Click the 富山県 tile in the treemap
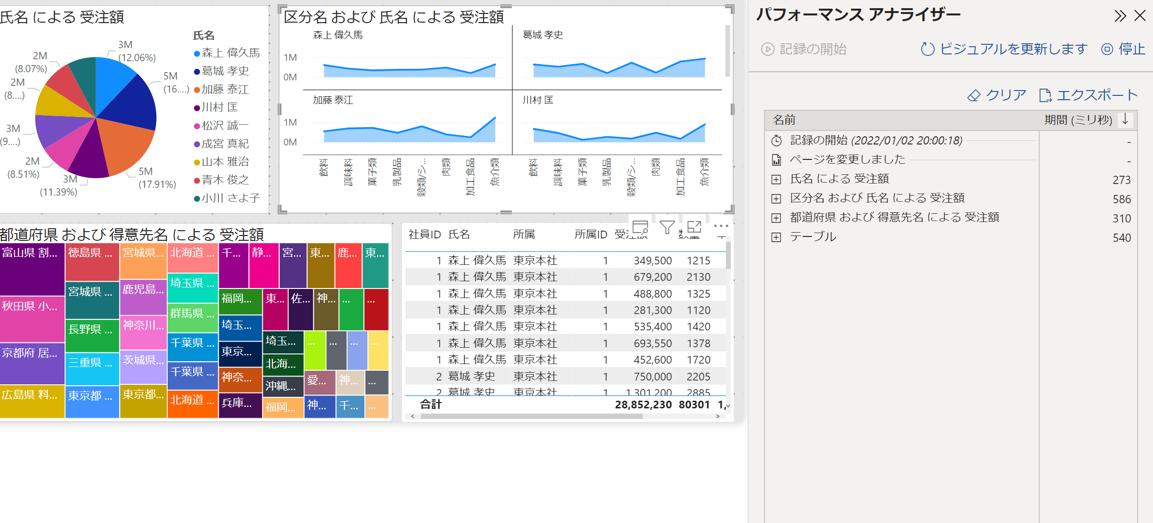The height and width of the screenshot is (523, 1153). [x=32, y=270]
